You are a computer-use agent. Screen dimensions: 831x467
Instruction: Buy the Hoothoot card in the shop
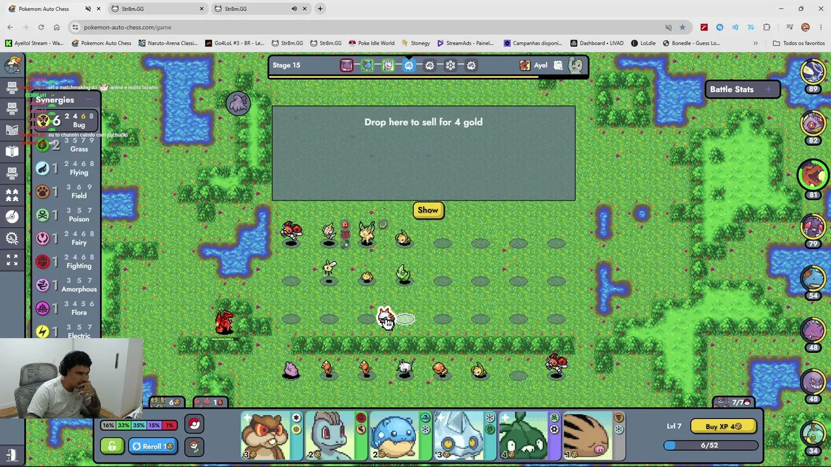[271, 436]
